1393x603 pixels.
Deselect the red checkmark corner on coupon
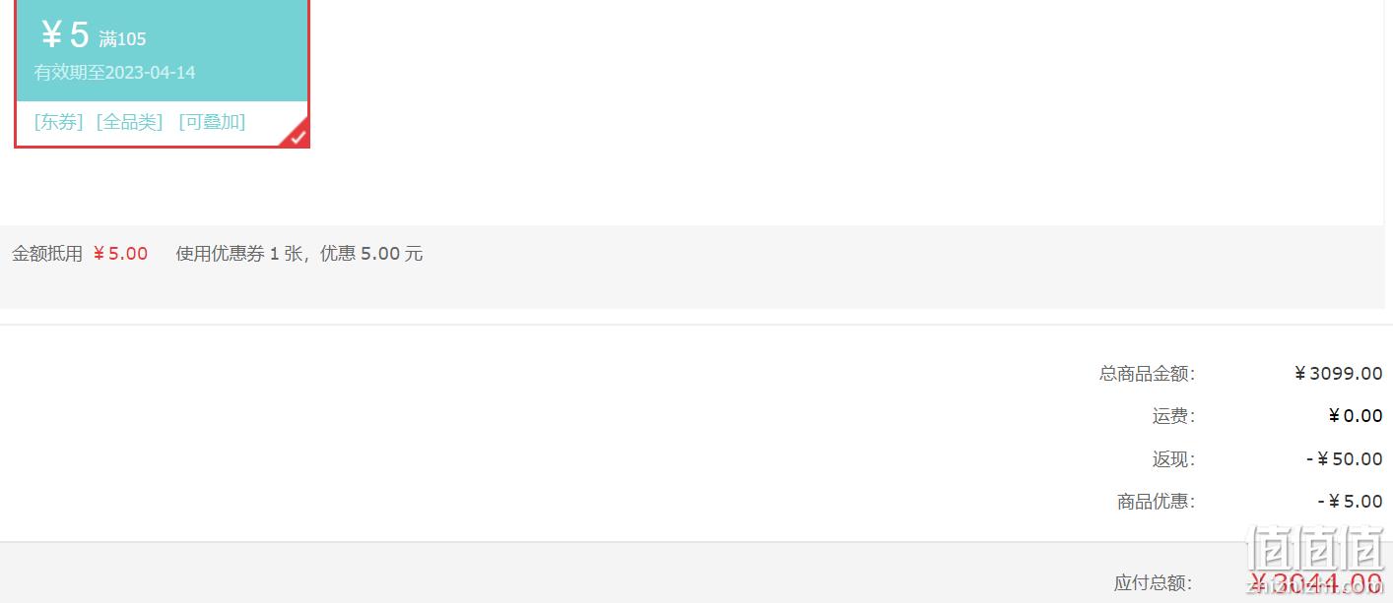tap(298, 136)
